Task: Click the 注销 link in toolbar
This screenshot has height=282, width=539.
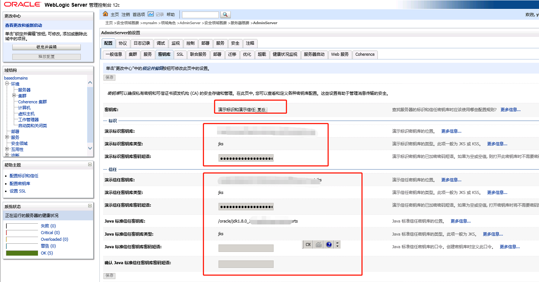Action: point(126,14)
